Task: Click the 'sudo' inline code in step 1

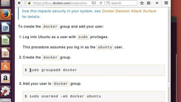Action: (x=83, y=37)
